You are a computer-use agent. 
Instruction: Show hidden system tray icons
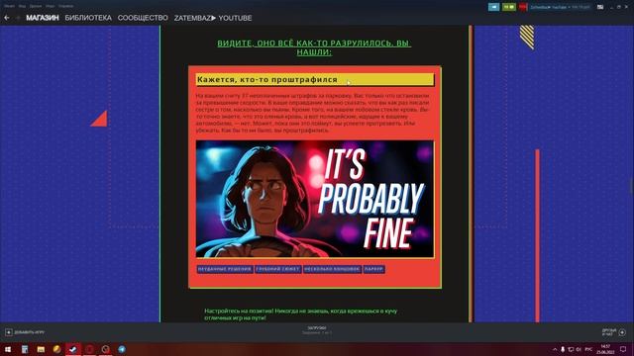pos(555,349)
